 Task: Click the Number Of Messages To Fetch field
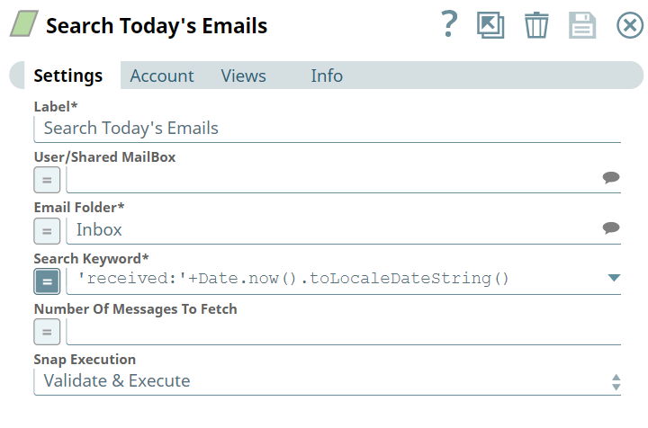(344, 332)
